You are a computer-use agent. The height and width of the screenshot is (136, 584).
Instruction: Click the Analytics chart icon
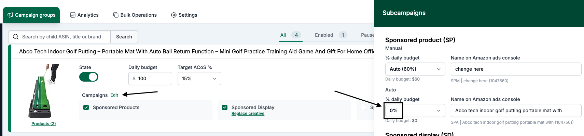click(x=73, y=15)
